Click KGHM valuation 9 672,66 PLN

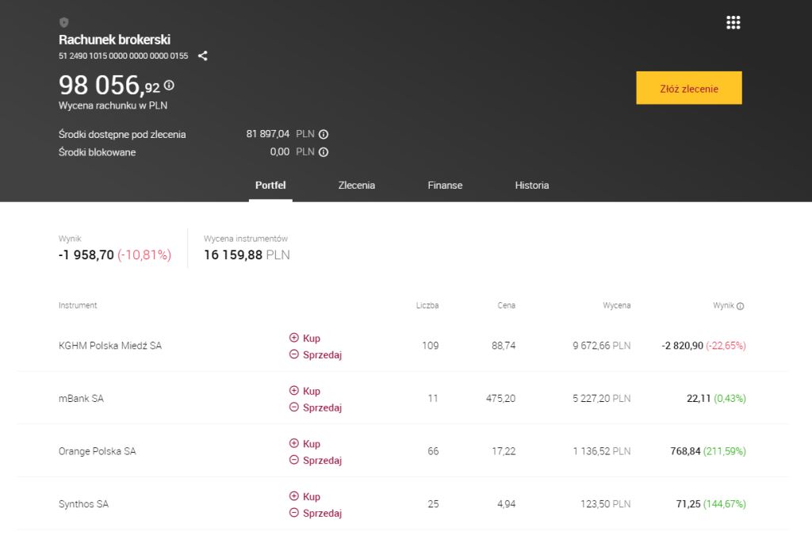tap(602, 346)
